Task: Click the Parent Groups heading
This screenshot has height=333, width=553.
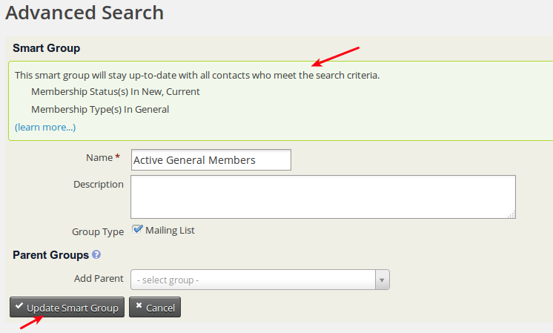Action: click(x=51, y=255)
